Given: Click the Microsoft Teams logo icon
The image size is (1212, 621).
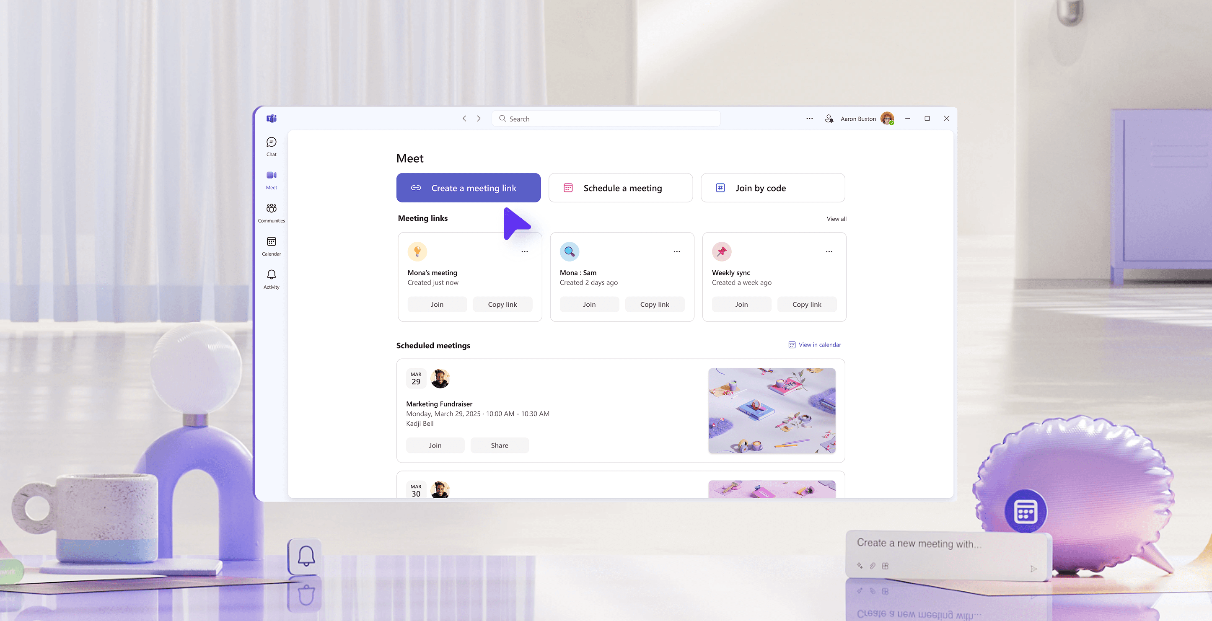Looking at the screenshot, I should pos(272,119).
